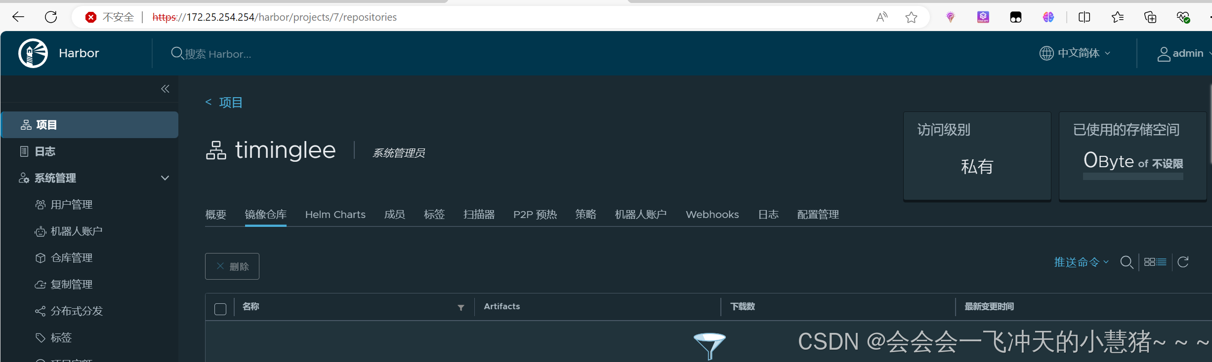This screenshot has height=362, width=1212.
Task: Switch to list view layout icon
Action: point(1161,262)
